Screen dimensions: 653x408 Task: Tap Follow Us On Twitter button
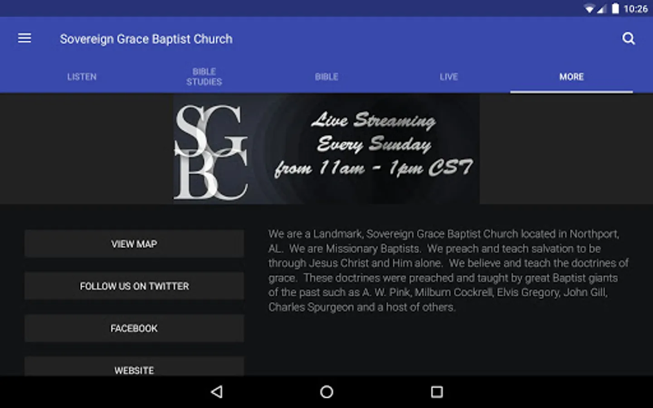pos(134,286)
